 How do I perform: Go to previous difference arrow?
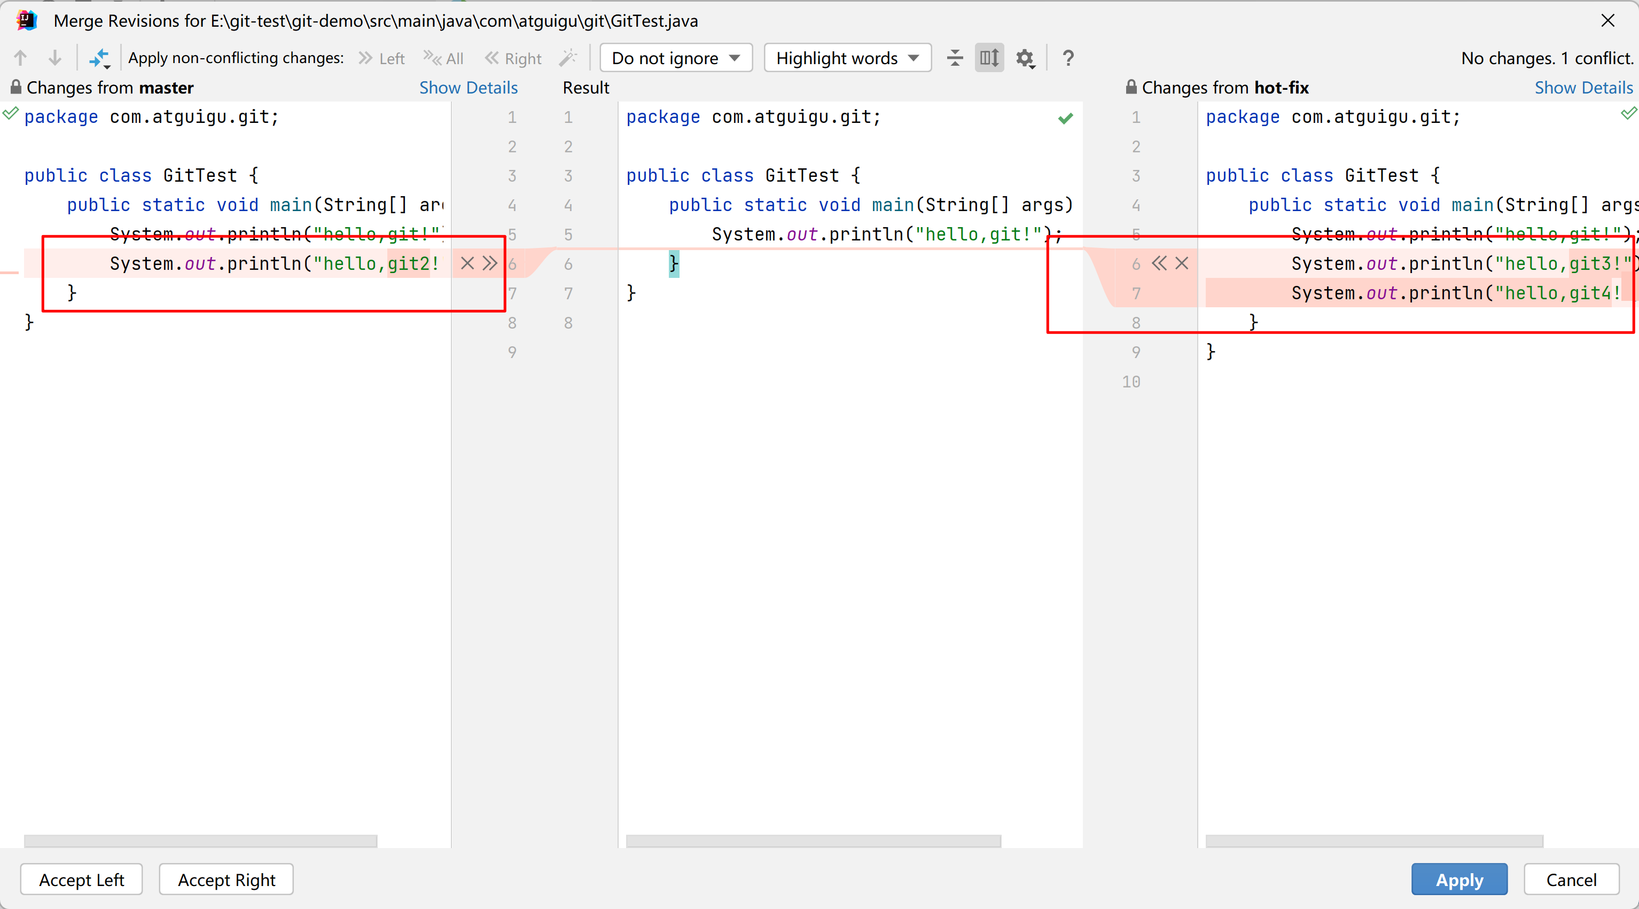coord(20,58)
